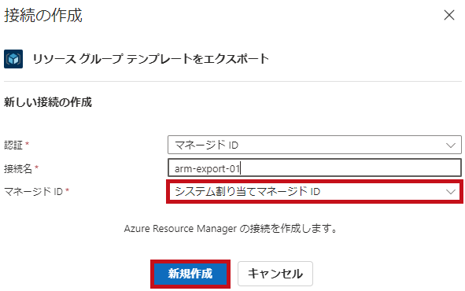Click the 認証 field label

(x=13, y=145)
